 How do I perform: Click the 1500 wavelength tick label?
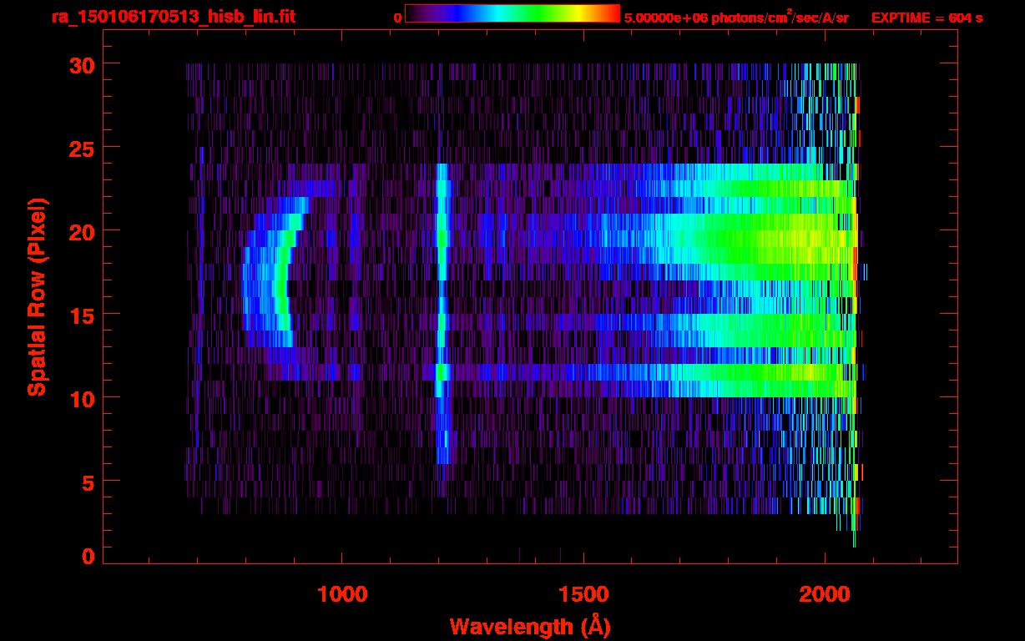(583, 594)
